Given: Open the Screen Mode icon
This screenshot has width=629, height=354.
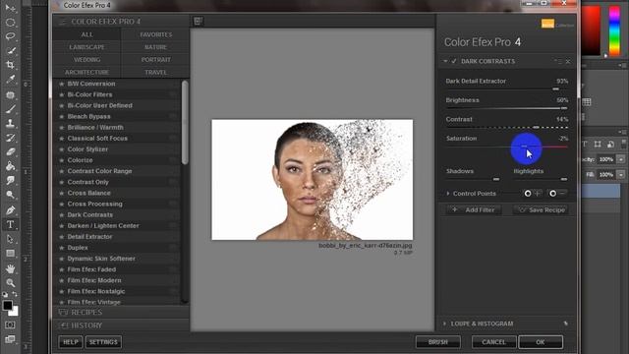Looking at the screenshot, I should pyautogui.click(x=10, y=339).
